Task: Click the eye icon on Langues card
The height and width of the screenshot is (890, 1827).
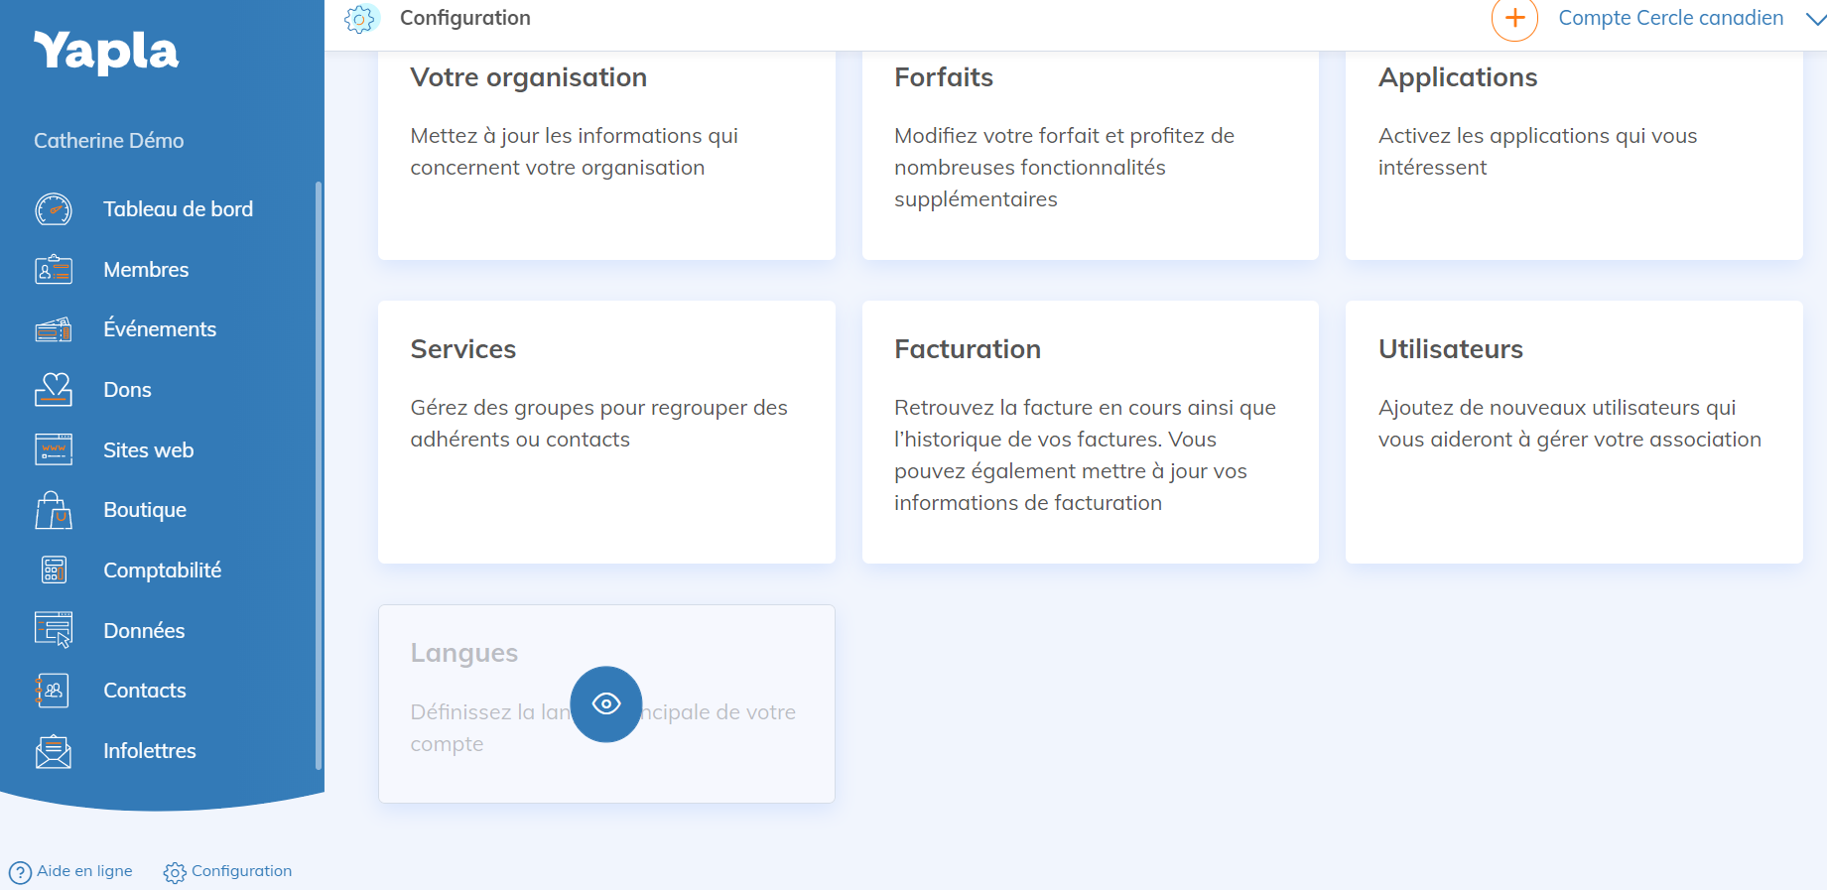Action: pos(606,704)
